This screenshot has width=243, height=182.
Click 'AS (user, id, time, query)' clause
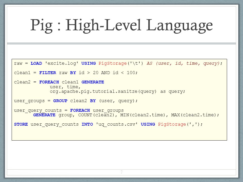click(183, 63)
